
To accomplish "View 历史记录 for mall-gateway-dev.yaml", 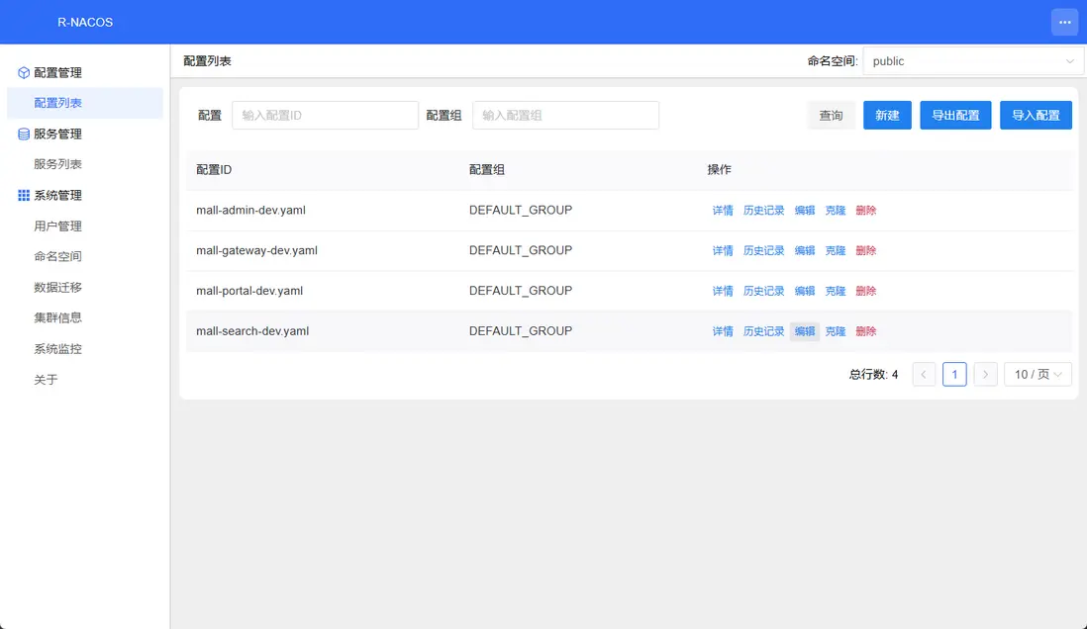I will (763, 251).
